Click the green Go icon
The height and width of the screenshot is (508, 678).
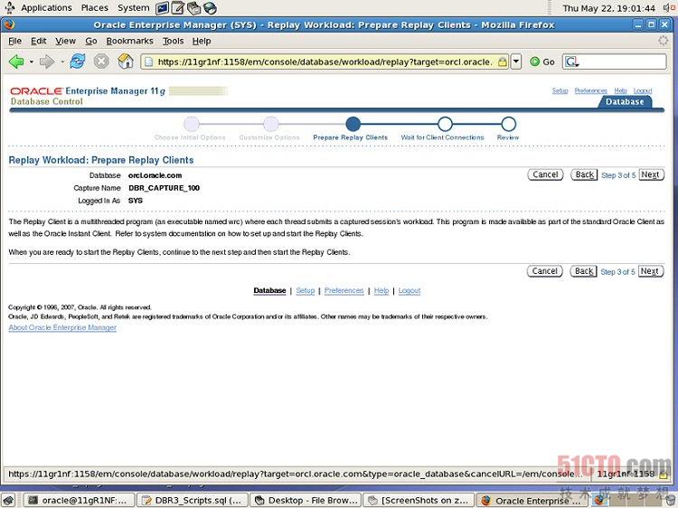[x=535, y=61]
